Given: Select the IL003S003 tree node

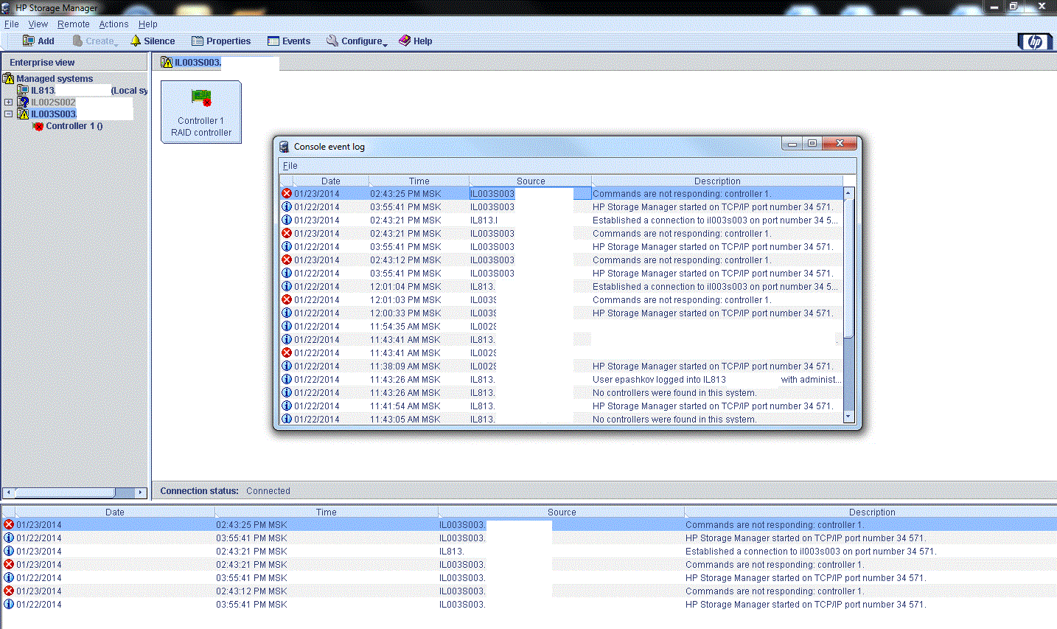Looking at the screenshot, I should pos(54,114).
